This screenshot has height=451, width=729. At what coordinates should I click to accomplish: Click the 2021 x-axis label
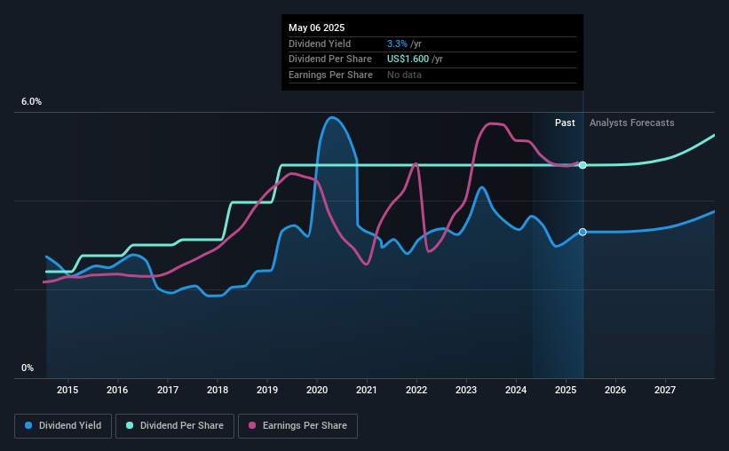coord(367,390)
